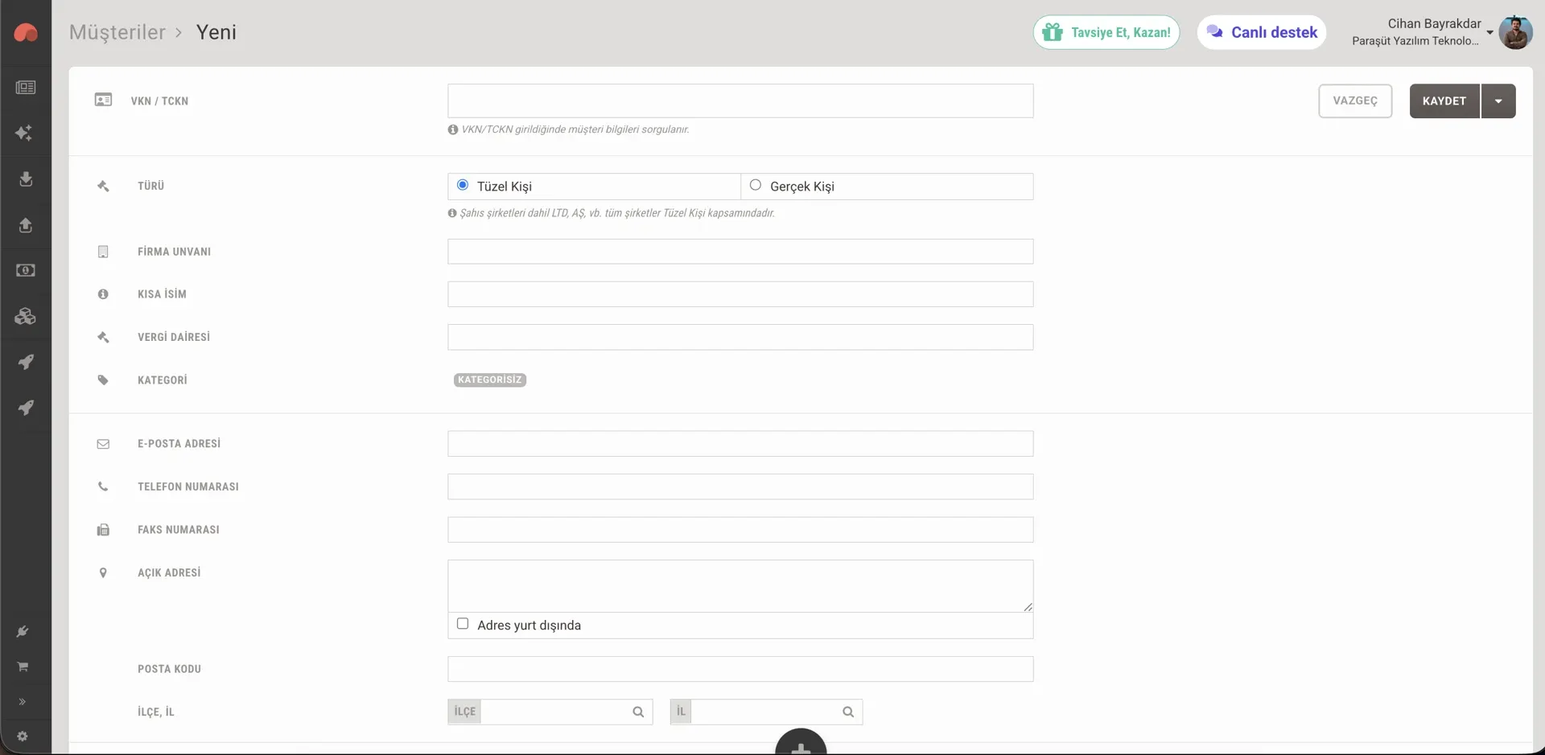Select the Tüzel Kişi radio option
Screen dimensions: 1545x755
[463, 185]
